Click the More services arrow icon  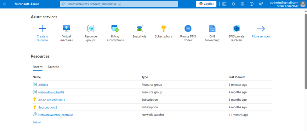[261, 29]
